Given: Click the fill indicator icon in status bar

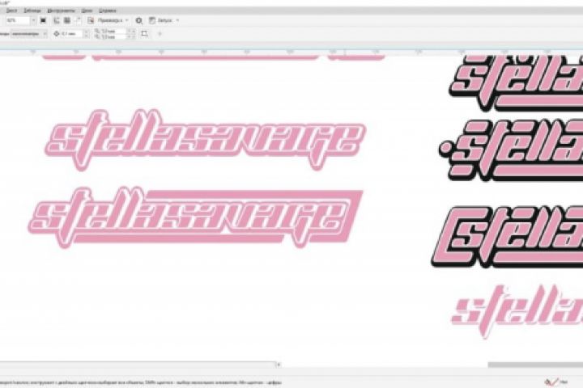Looking at the screenshot, I should pos(551,382).
